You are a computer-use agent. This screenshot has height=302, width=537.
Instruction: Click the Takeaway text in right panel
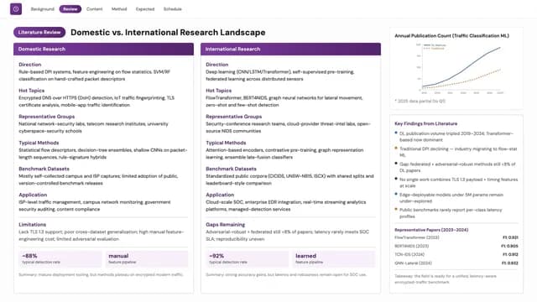point(446,279)
